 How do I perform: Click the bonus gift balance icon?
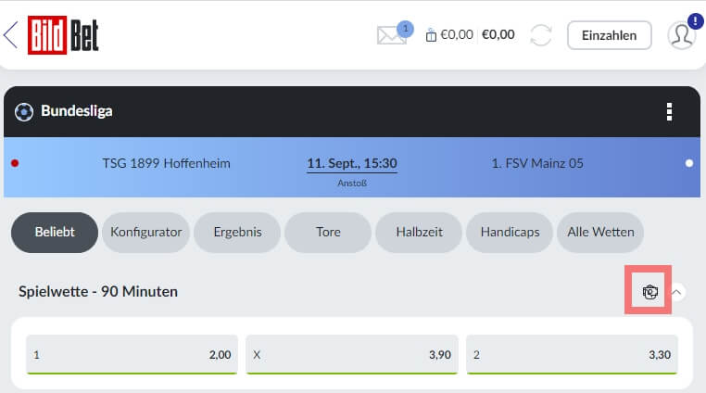click(x=431, y=35)
